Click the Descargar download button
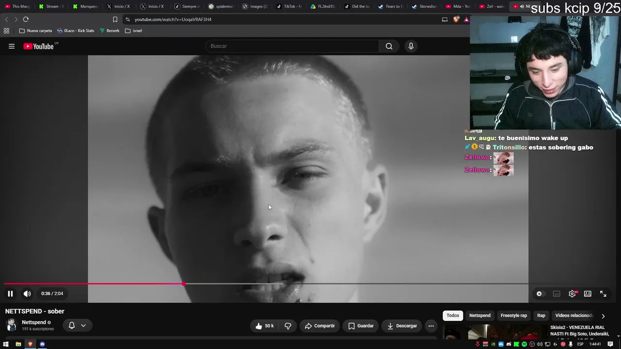This screenshot has height=349, width=621. coord(402,326)
